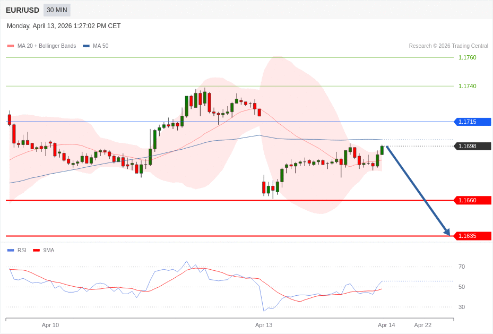
Task: Click the chart's date and time stamp text
Action: pos(64,26)
